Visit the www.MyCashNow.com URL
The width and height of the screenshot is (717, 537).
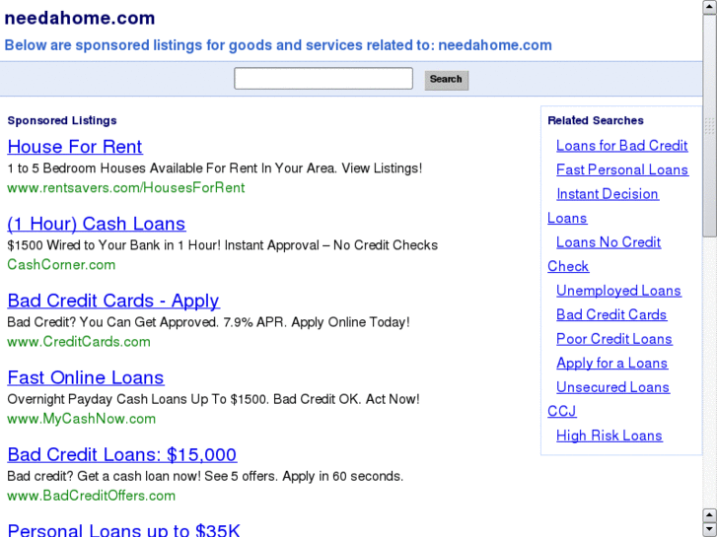click(82, 419)
